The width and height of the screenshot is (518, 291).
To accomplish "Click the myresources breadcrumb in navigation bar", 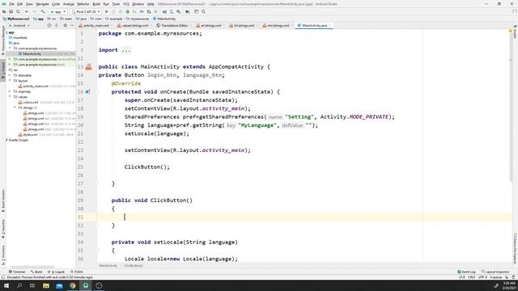I will [x=138, y=19].
